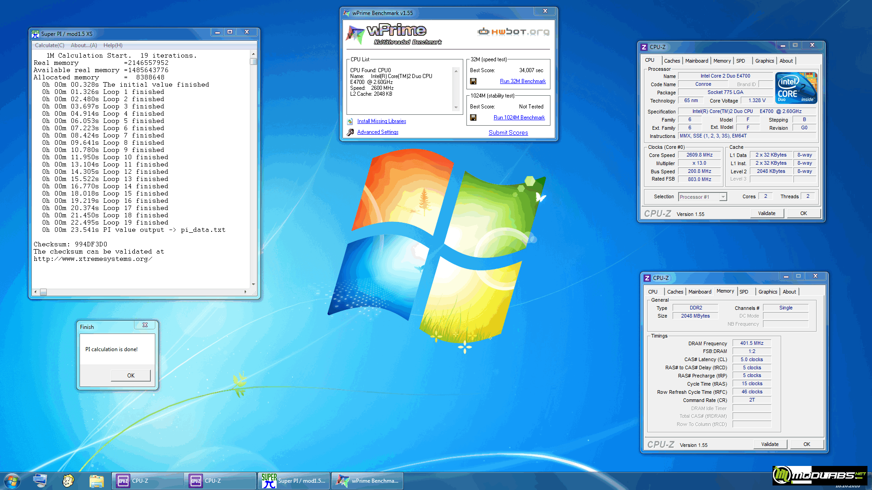This screenshot has height=490, width=872.
Task: Click the wPrime title bar icon
Action: (347, 13)
